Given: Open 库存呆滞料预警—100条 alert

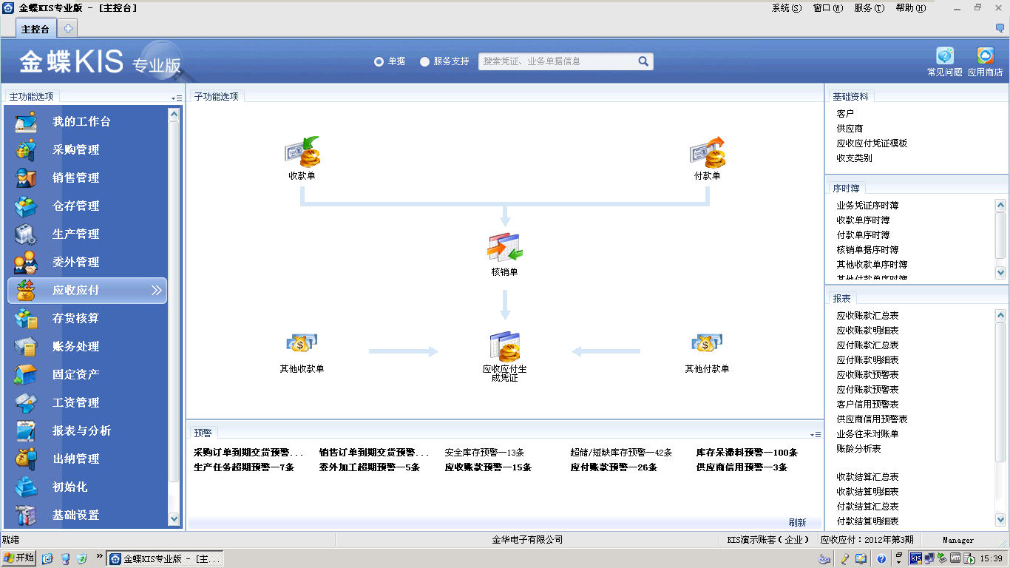Looking at the screenshot, I should (747, 453).
